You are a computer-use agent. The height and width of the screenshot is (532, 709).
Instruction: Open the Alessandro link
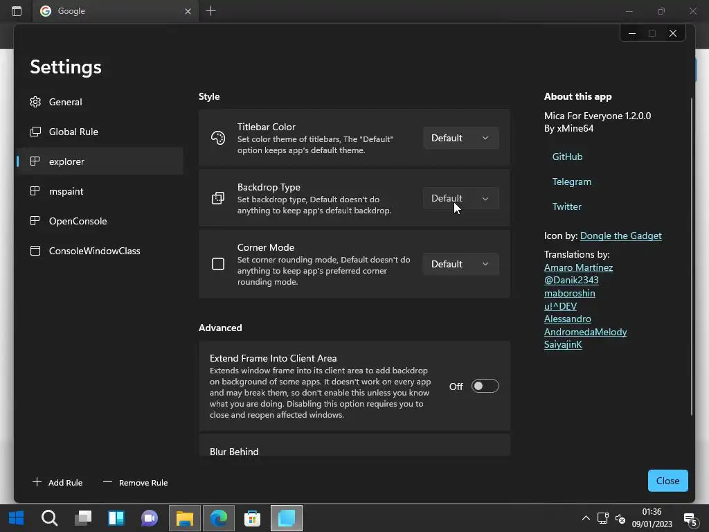(568, 319)
